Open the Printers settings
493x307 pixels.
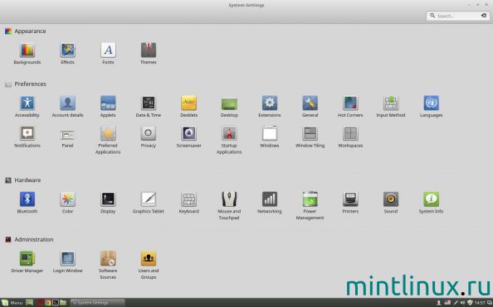click(x=350, y=203)
